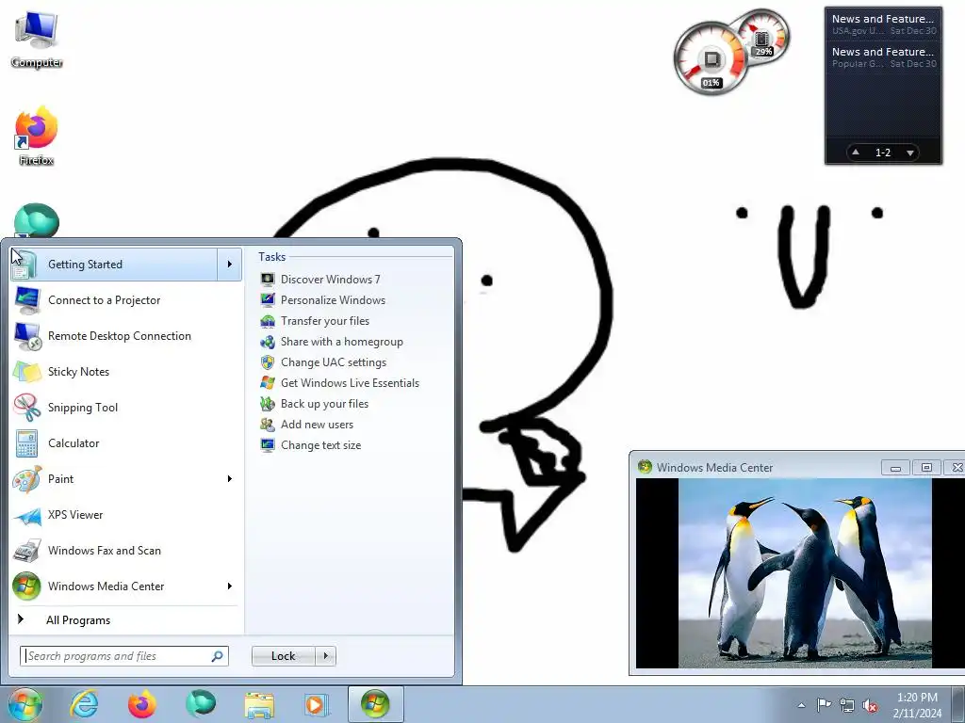The image size is (965, 723).
Task: Click the search magnifier icon
Action: pos(218,656)
